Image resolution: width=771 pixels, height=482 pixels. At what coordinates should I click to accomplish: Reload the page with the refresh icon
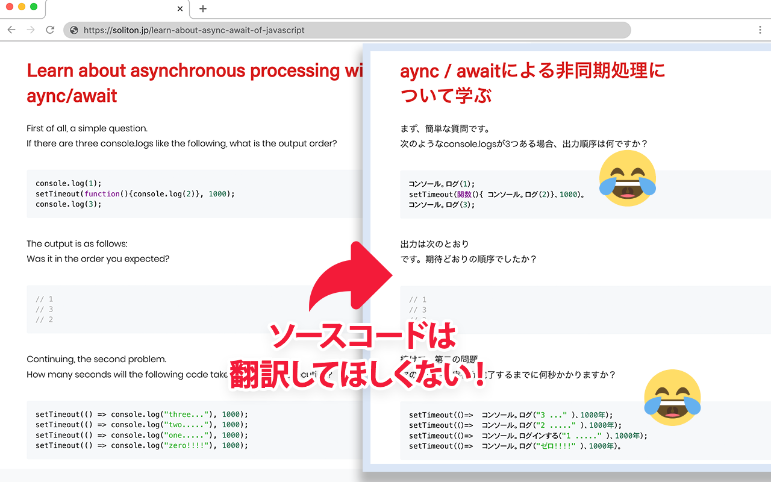[x=50, y=30]
